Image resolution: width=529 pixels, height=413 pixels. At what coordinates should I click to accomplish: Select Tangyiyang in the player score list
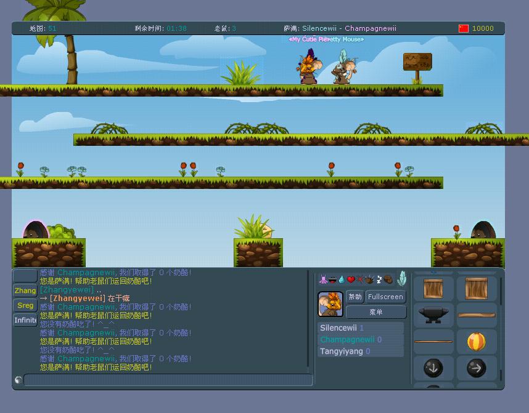click(361, 351)
